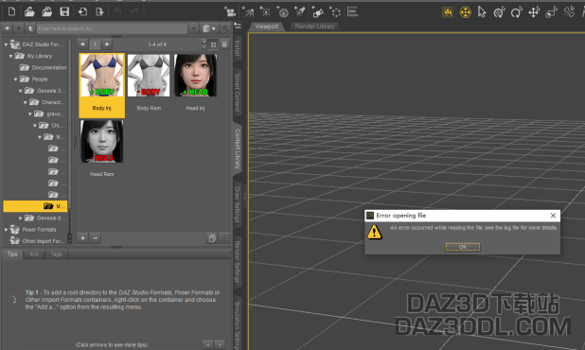The image size is (585, 350).
Task: Open the Tags tab
Action: pyautogui.click(x=57, y=254)
